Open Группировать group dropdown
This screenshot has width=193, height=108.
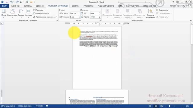click(x=163, y=13)
